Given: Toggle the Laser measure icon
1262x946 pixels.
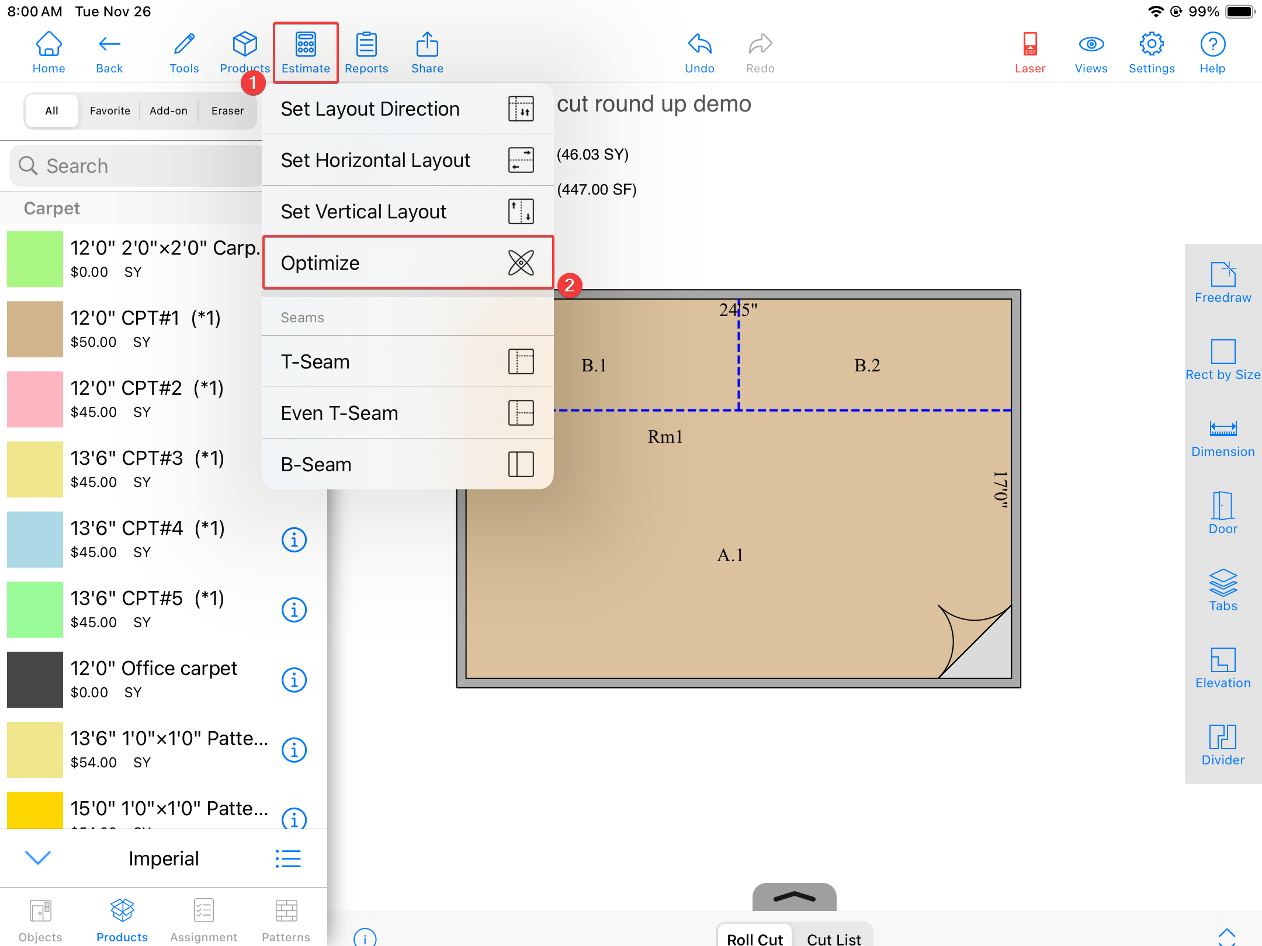Looking at the screenshot, I should tap(1029, 53).
